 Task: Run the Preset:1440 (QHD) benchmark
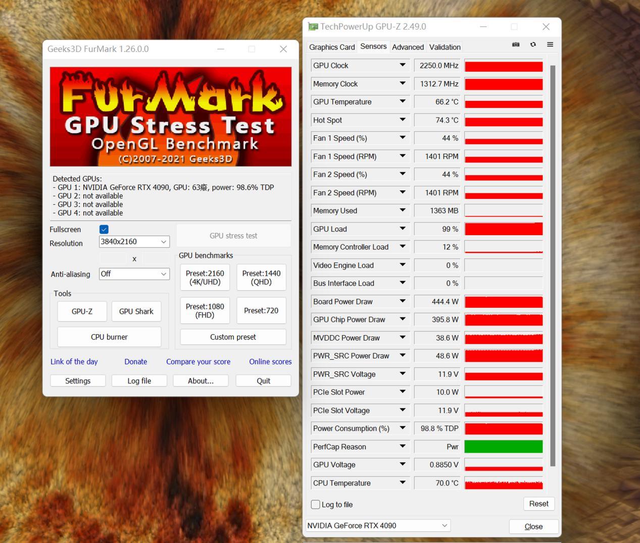point(261,278)
